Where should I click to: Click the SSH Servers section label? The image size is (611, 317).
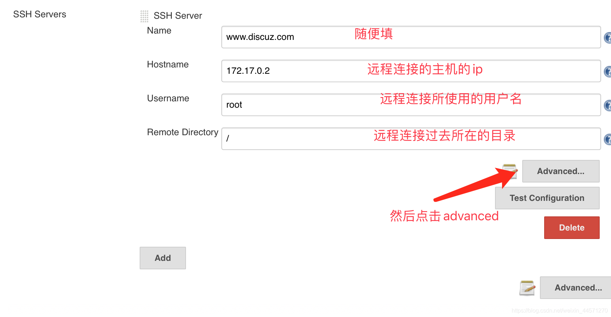click(40, 14)
